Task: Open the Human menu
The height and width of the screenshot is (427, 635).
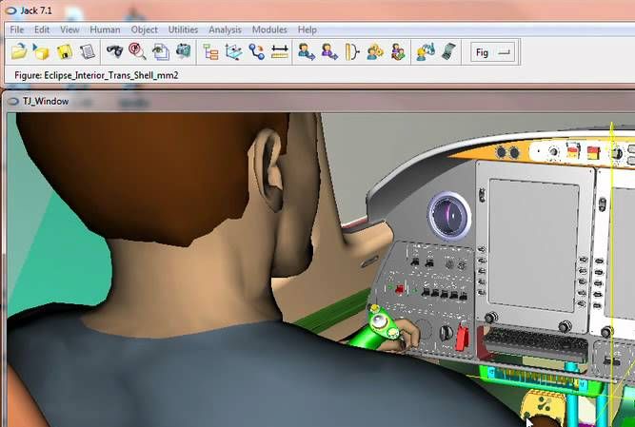Action: coord(105,29)
